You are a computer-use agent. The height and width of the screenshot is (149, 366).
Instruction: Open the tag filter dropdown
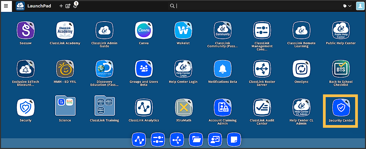pyautogui.click(x=347, y=6)
